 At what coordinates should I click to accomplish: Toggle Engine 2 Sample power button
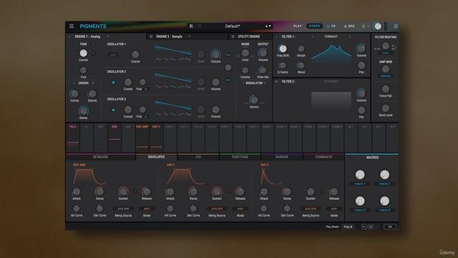click(x=151, y=37)
